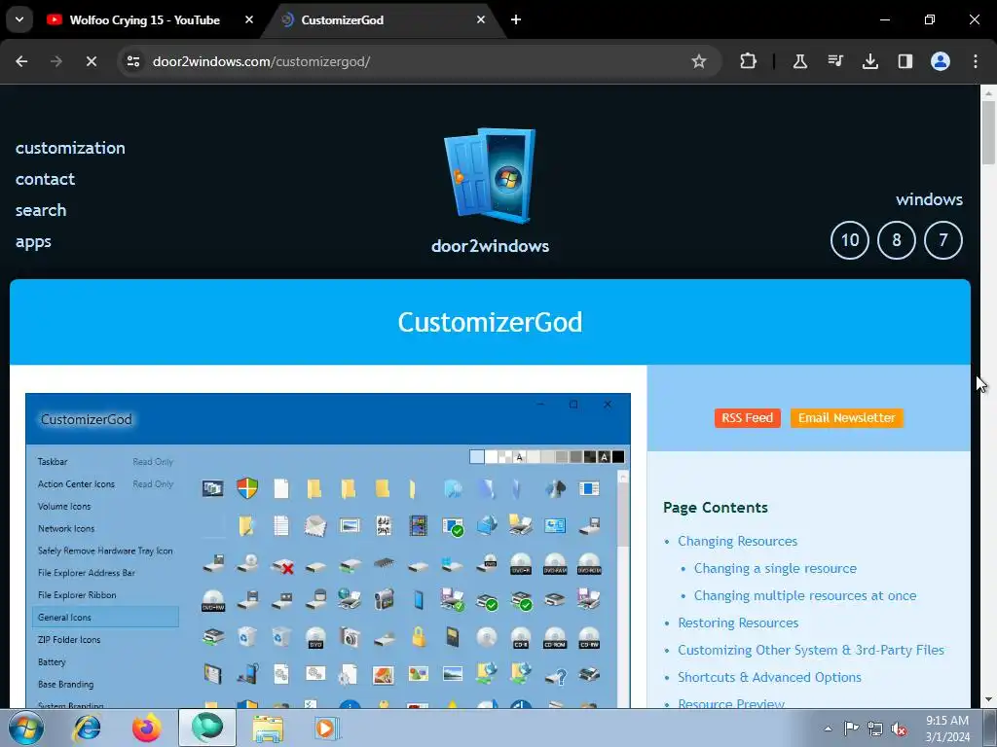
Task: Open Windows Media Player on taskbar
Action: tap(327, 728)
